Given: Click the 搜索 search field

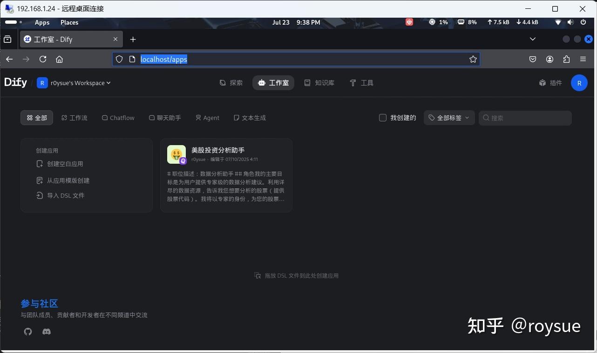Looking at the screenshot, I should (525, 118).
